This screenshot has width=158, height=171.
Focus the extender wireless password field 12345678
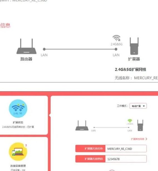(x=126, y=159)
